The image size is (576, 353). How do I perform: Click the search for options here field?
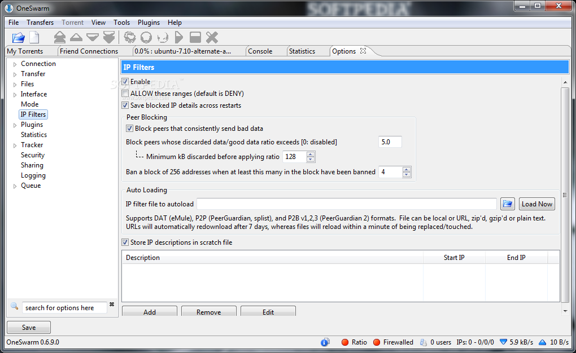coord(64,307)
